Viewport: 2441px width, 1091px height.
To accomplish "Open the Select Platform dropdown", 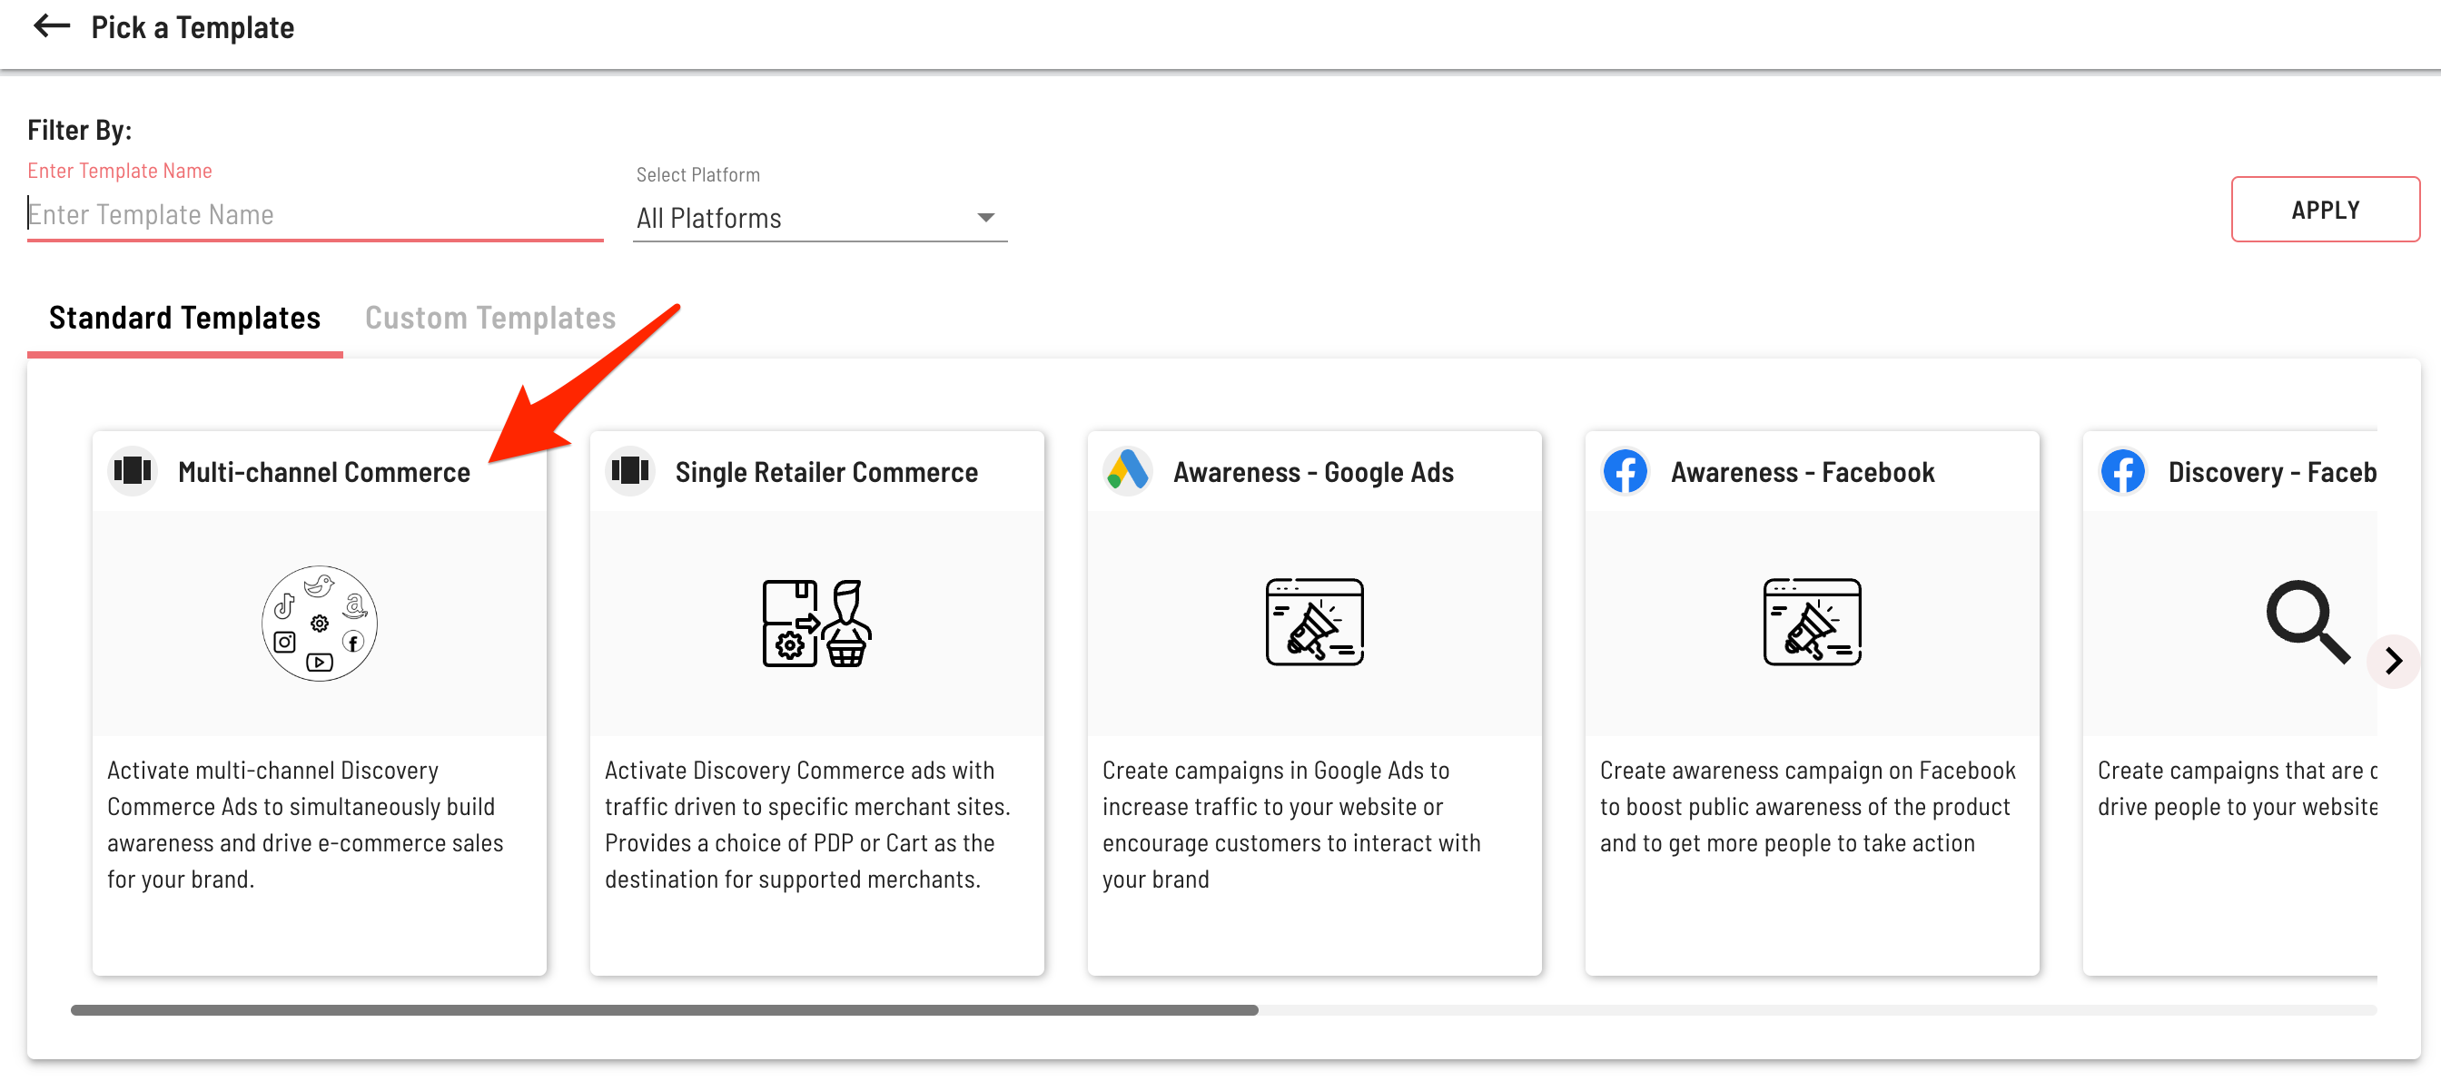I will coord(819,218).
